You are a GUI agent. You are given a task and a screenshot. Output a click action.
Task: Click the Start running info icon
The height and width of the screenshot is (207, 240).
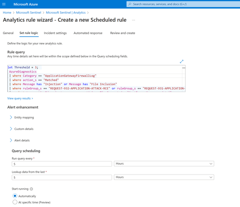(x=31, y=189)
